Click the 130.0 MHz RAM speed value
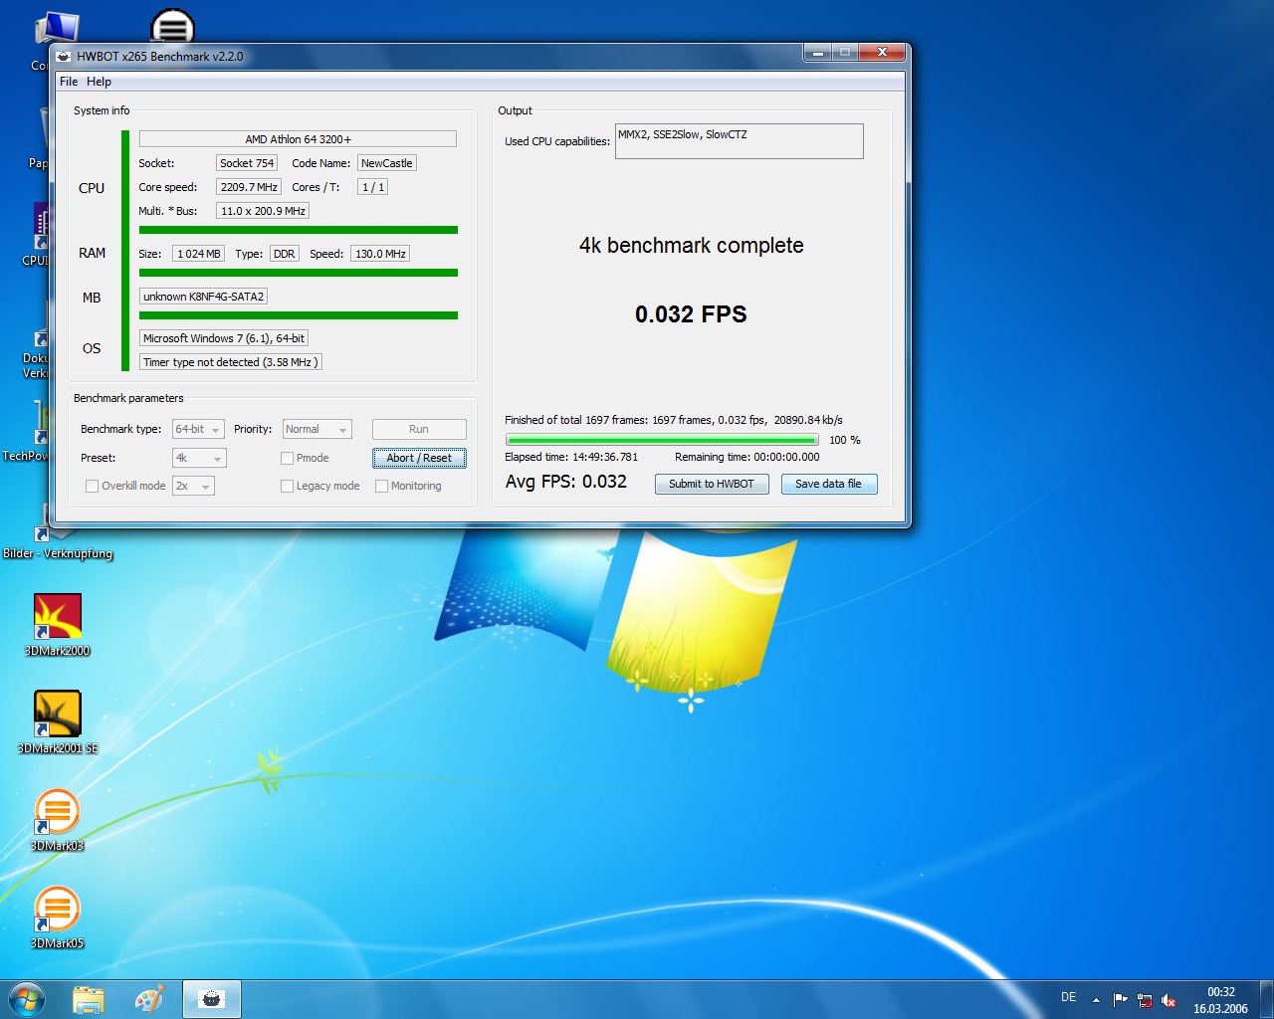Screen dimensions: 1274x1019 tap(380, 254)
